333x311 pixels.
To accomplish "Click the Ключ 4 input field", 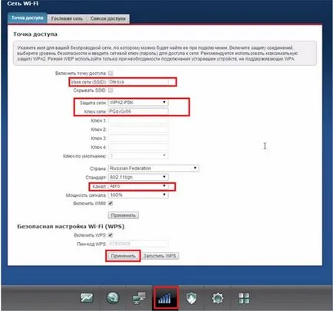I will [x=138, y=147].
